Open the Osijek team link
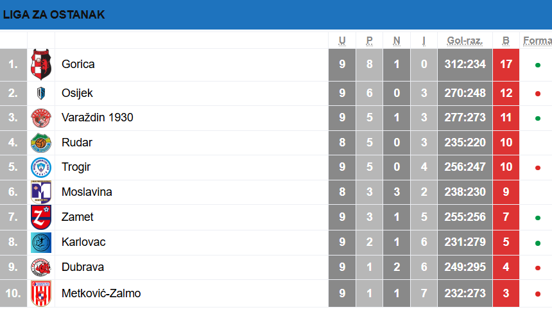The height and width of the screenshot is (312, 552). coord(77,93)
